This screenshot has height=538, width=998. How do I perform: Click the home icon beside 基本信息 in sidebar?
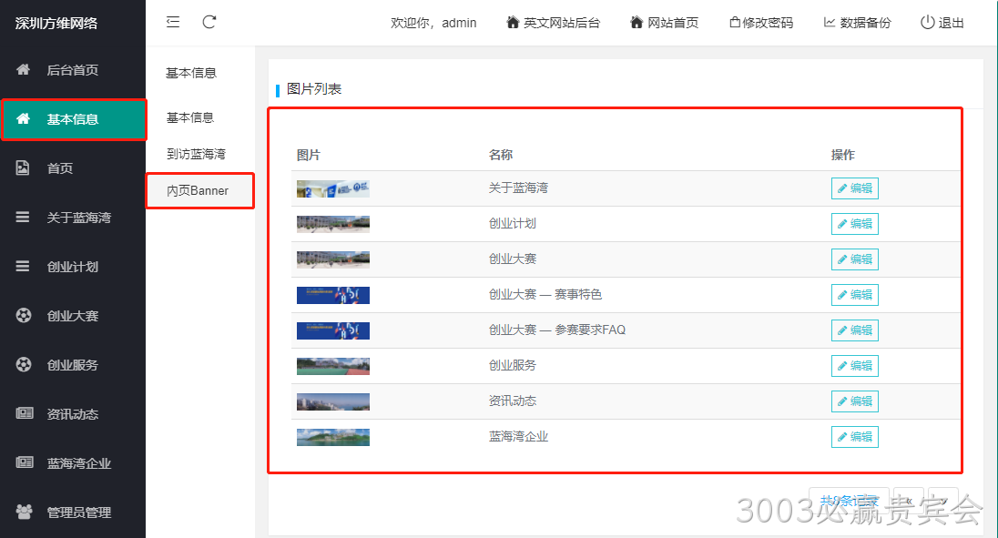point(23,118)
